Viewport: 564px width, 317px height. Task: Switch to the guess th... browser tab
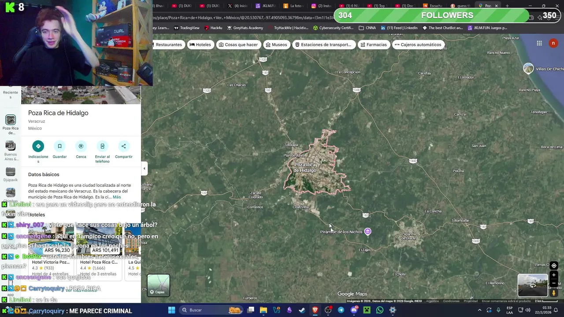pyautogui.click(x=461, y=6)
